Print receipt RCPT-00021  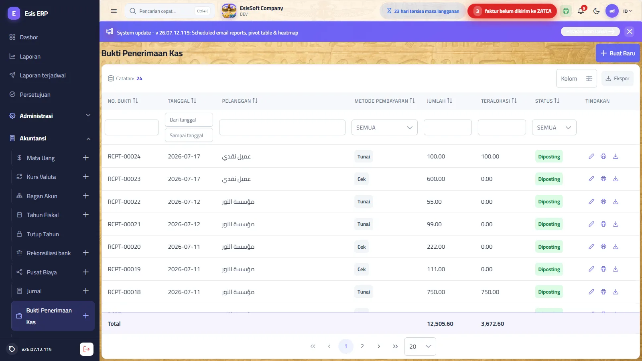pos(603,224)
